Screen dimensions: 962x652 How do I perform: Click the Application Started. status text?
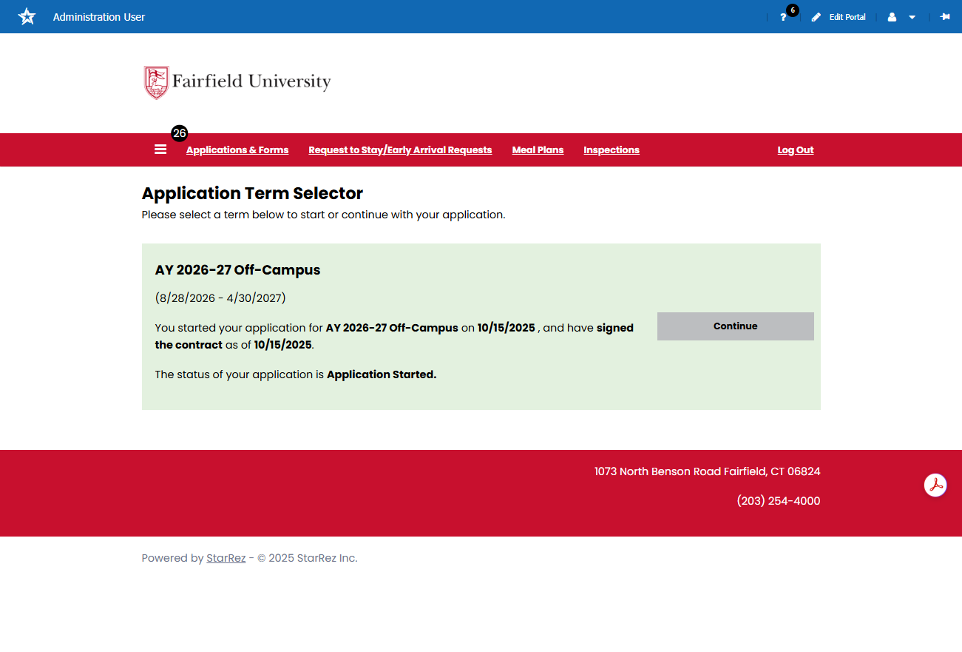[x=382, y=374]
